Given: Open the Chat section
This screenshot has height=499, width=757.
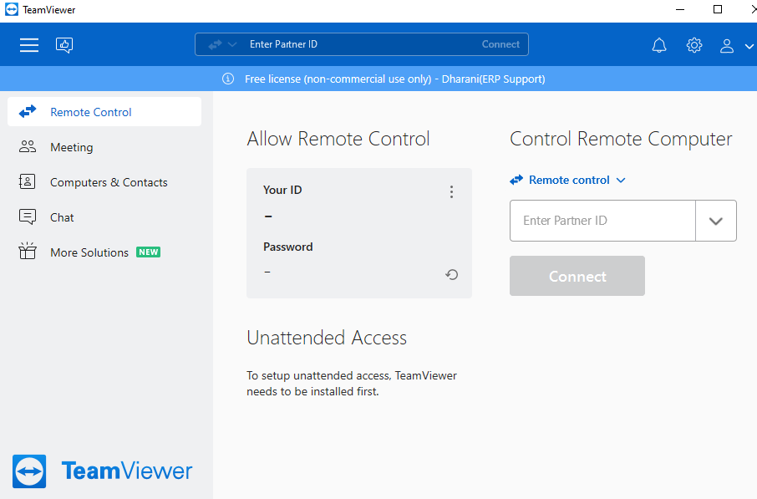Looking at the screenshot, I should pyautogui.click(x=104, y=217).
